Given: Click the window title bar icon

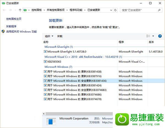Looking at the screenshot, I should pyautogui.click(x=3, y=3).
